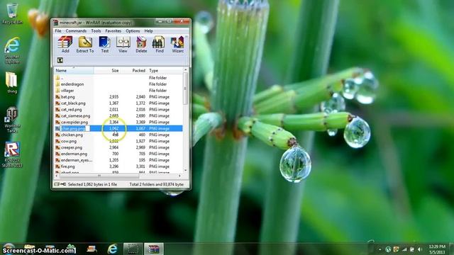Click the horizontal scrollbar left arrow
This screenshot has height=255, width=454.
57,176
